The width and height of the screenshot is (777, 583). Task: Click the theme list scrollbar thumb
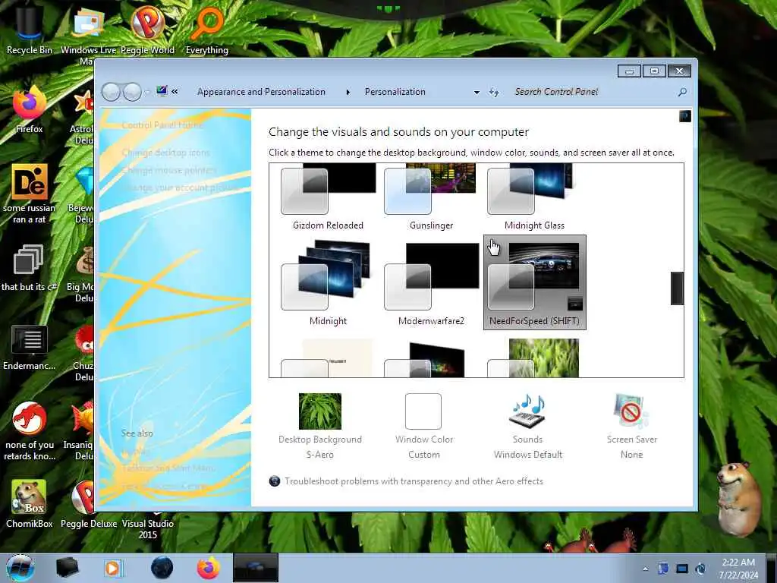point(677,288)
